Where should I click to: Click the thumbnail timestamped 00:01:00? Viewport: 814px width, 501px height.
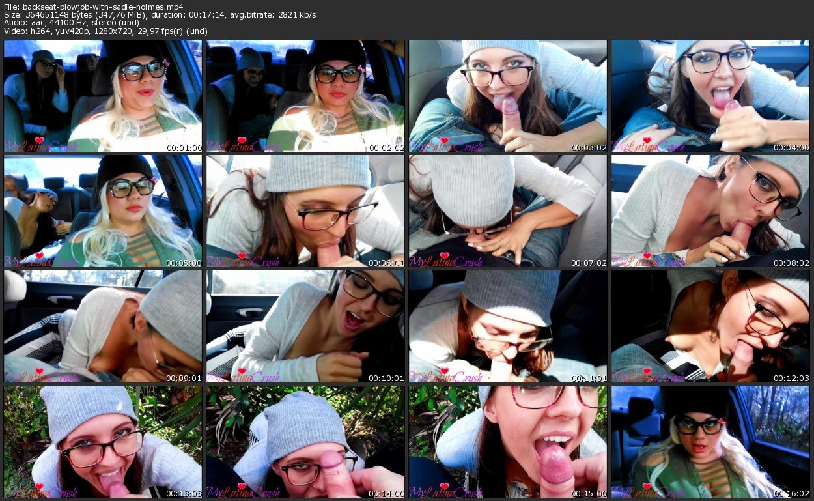pos(103,96)
